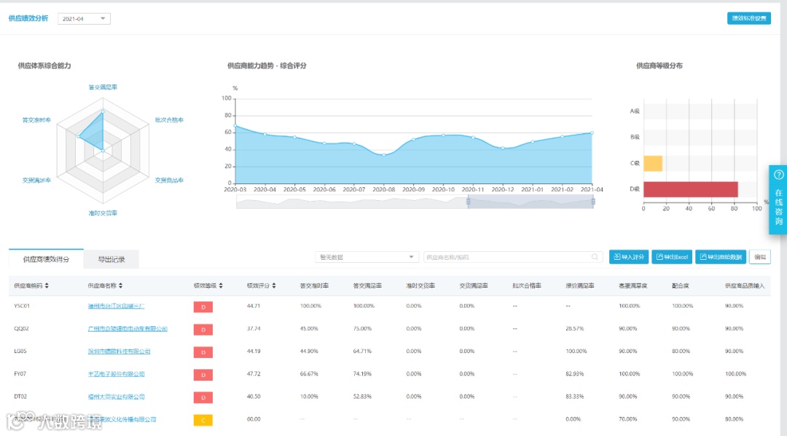Click the 2020-08 data point on trend chart
The image size is (787, 436).
[384, 155]
